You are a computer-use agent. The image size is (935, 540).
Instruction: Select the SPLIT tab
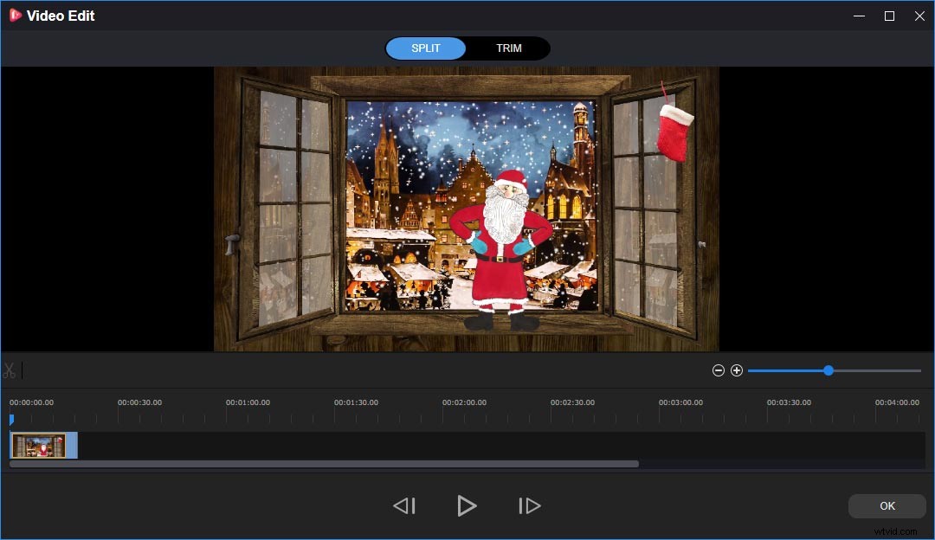426,48
